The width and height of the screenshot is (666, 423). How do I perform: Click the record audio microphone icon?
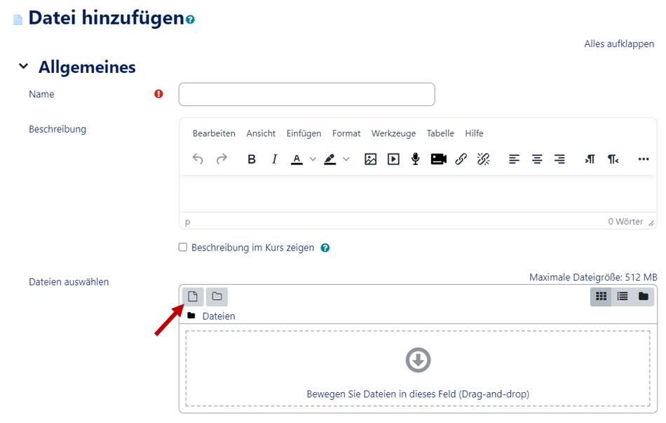pos(416,159)
